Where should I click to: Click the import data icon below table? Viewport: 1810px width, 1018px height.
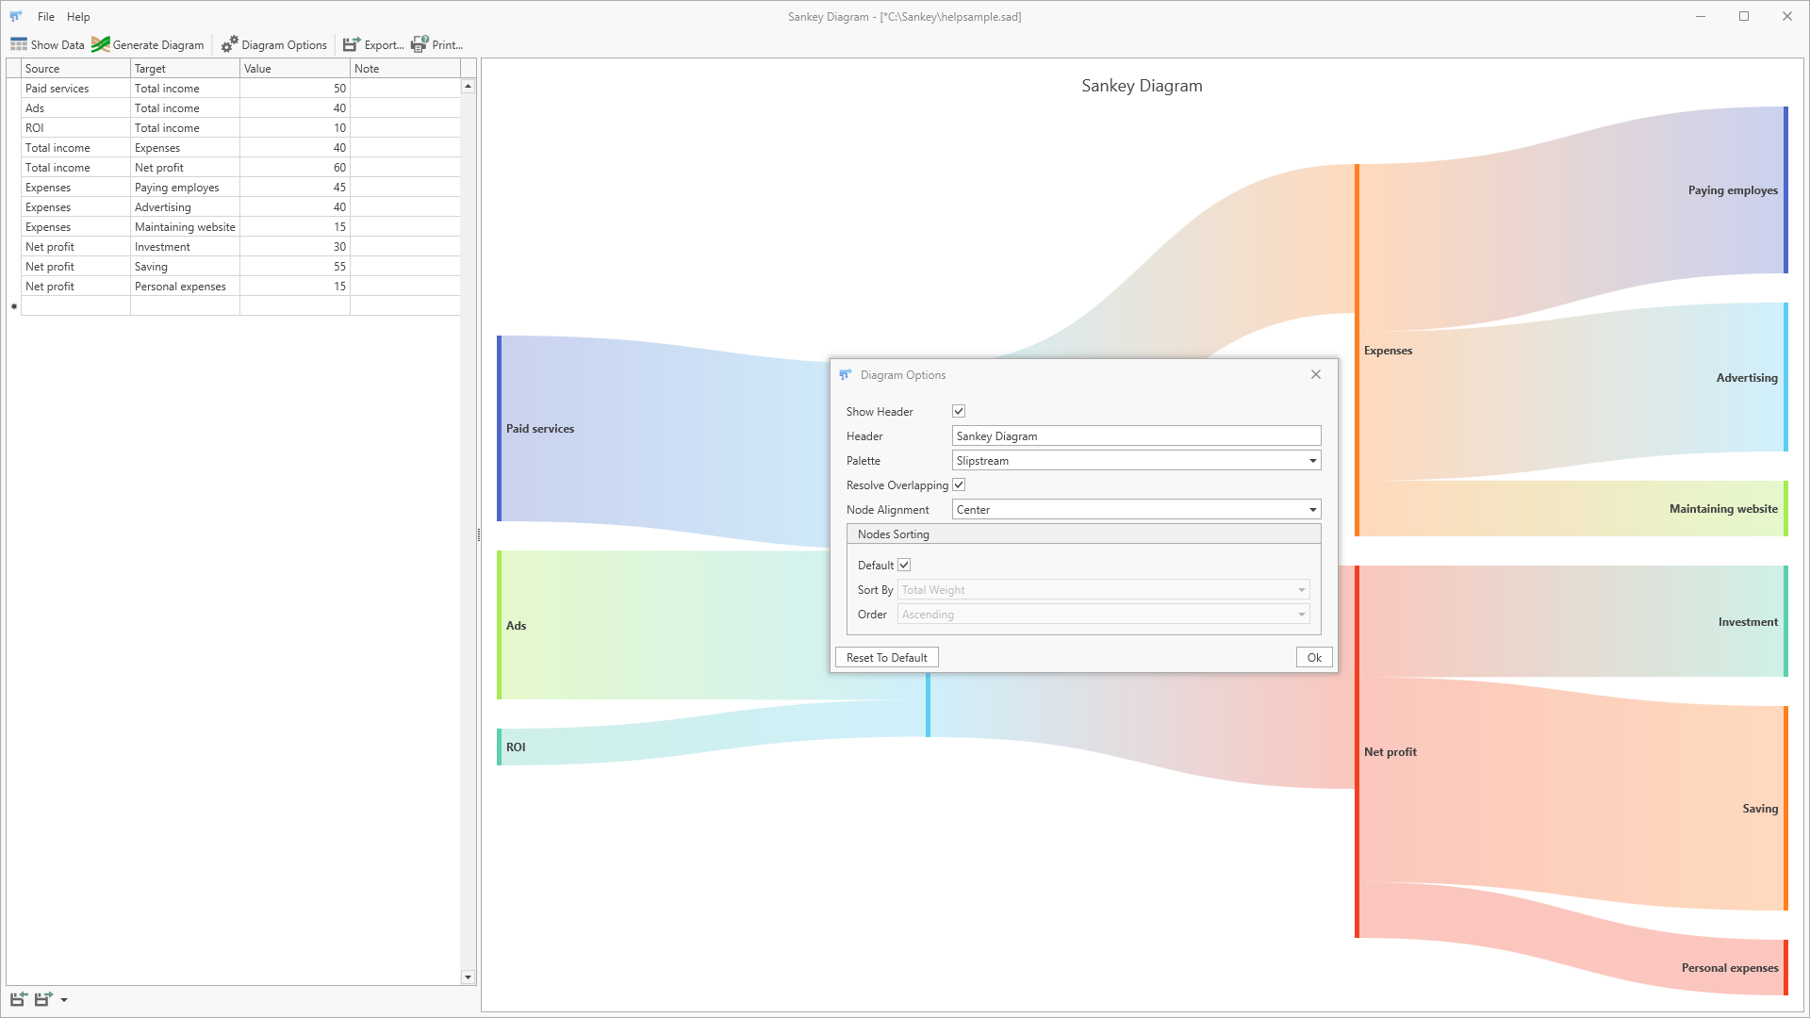[x=18, y=999]
